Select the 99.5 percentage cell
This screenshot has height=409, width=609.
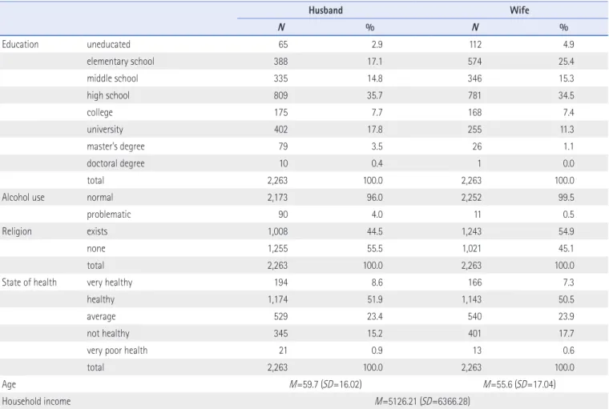567,198
